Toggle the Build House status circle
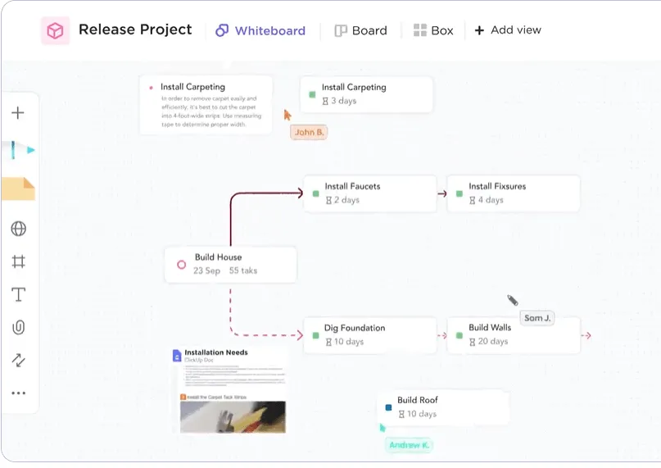This screenshot has height=468, width=661. tap(181, 265)
